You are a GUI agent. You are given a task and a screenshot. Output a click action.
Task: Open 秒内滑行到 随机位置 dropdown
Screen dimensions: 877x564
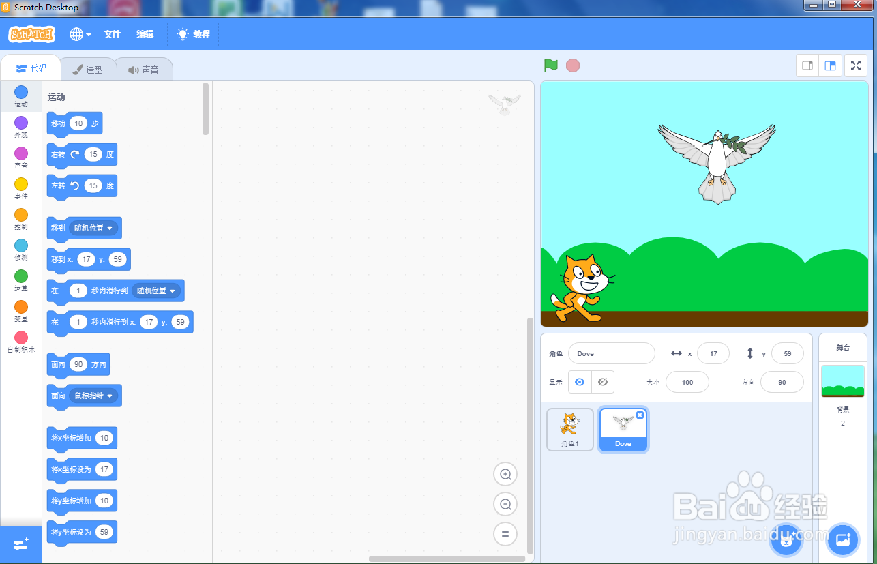tap(156, 291)
